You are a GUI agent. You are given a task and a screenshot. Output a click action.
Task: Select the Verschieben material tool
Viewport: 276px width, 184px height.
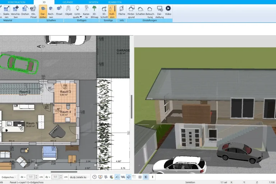coord(16,11)
